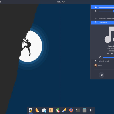The height and width of the screenshot is (114, 114).
Task: Skip to previous track
Action: [108, 54]
